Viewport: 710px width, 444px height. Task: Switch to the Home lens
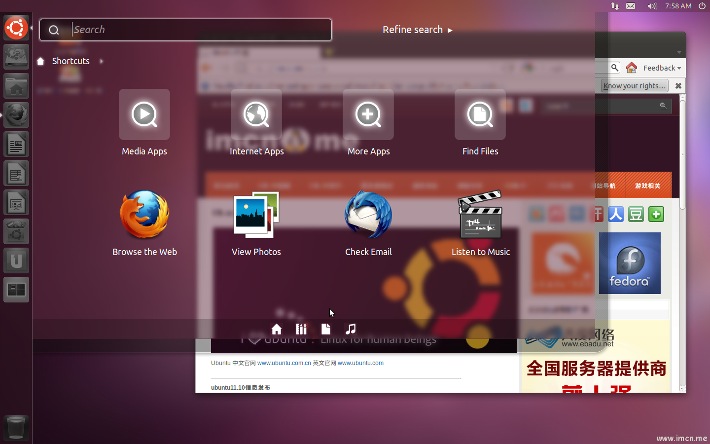click(x=277, y=329)
